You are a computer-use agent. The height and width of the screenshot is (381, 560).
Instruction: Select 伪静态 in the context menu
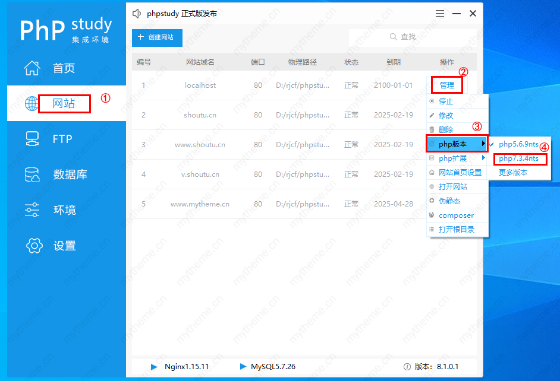(449, 201)
